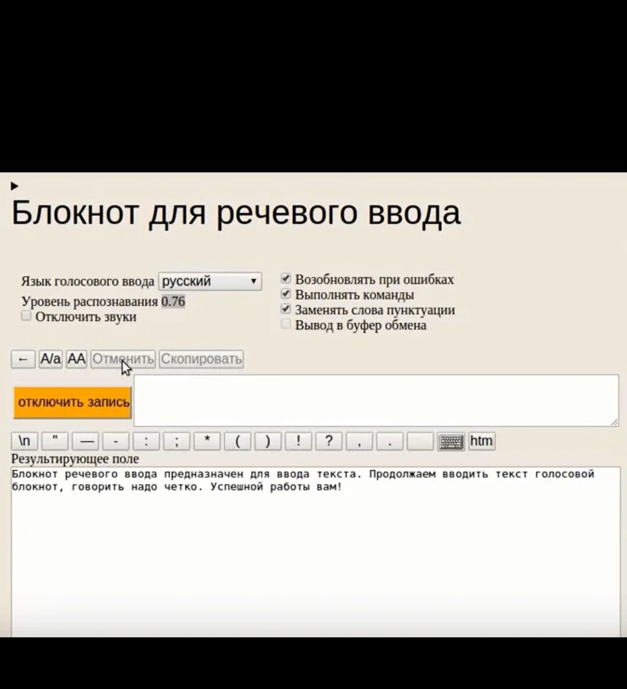The width and height of the screenshot is (627, 689).
Task: Insert a question mark
Action: pos(329,441)
